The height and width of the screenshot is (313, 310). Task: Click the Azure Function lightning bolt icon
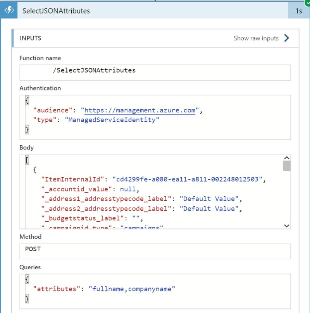pos(9,11)
